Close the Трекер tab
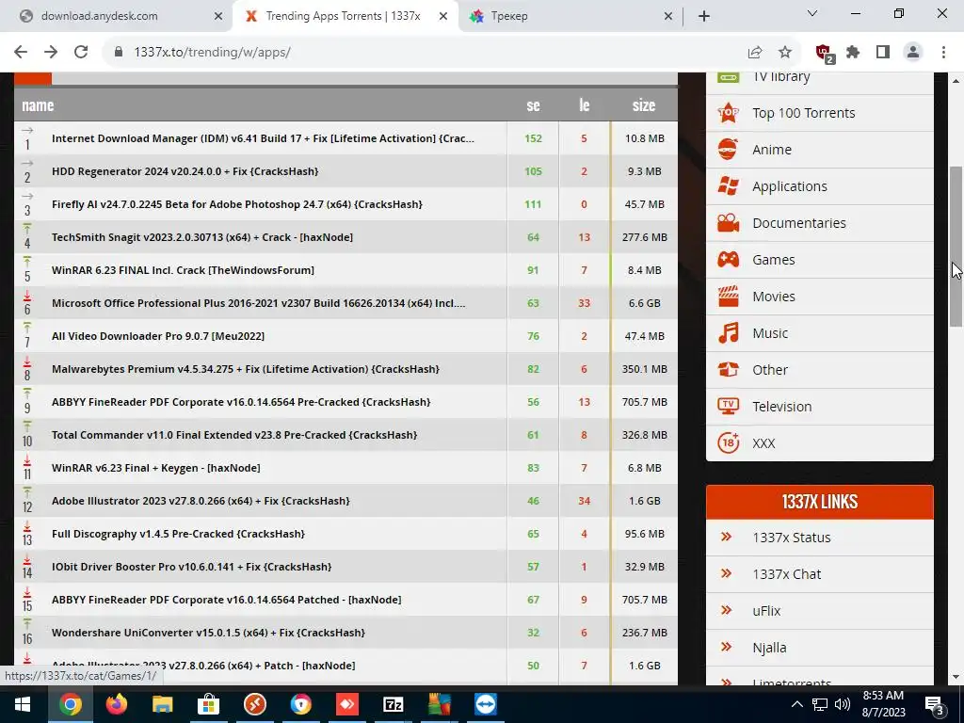964x723 pixels. pos(668,16)
